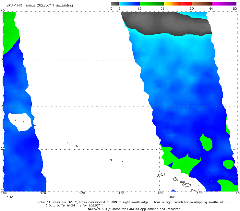Click the longitude label '-175'
Screen dimensions: 240x211
[x=42, y=193]
